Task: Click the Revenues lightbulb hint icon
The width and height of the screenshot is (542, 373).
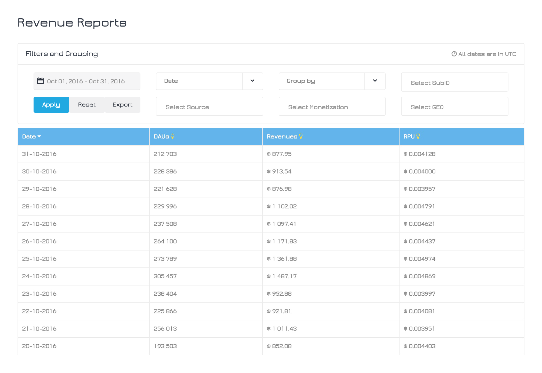Action: point(301,136)
